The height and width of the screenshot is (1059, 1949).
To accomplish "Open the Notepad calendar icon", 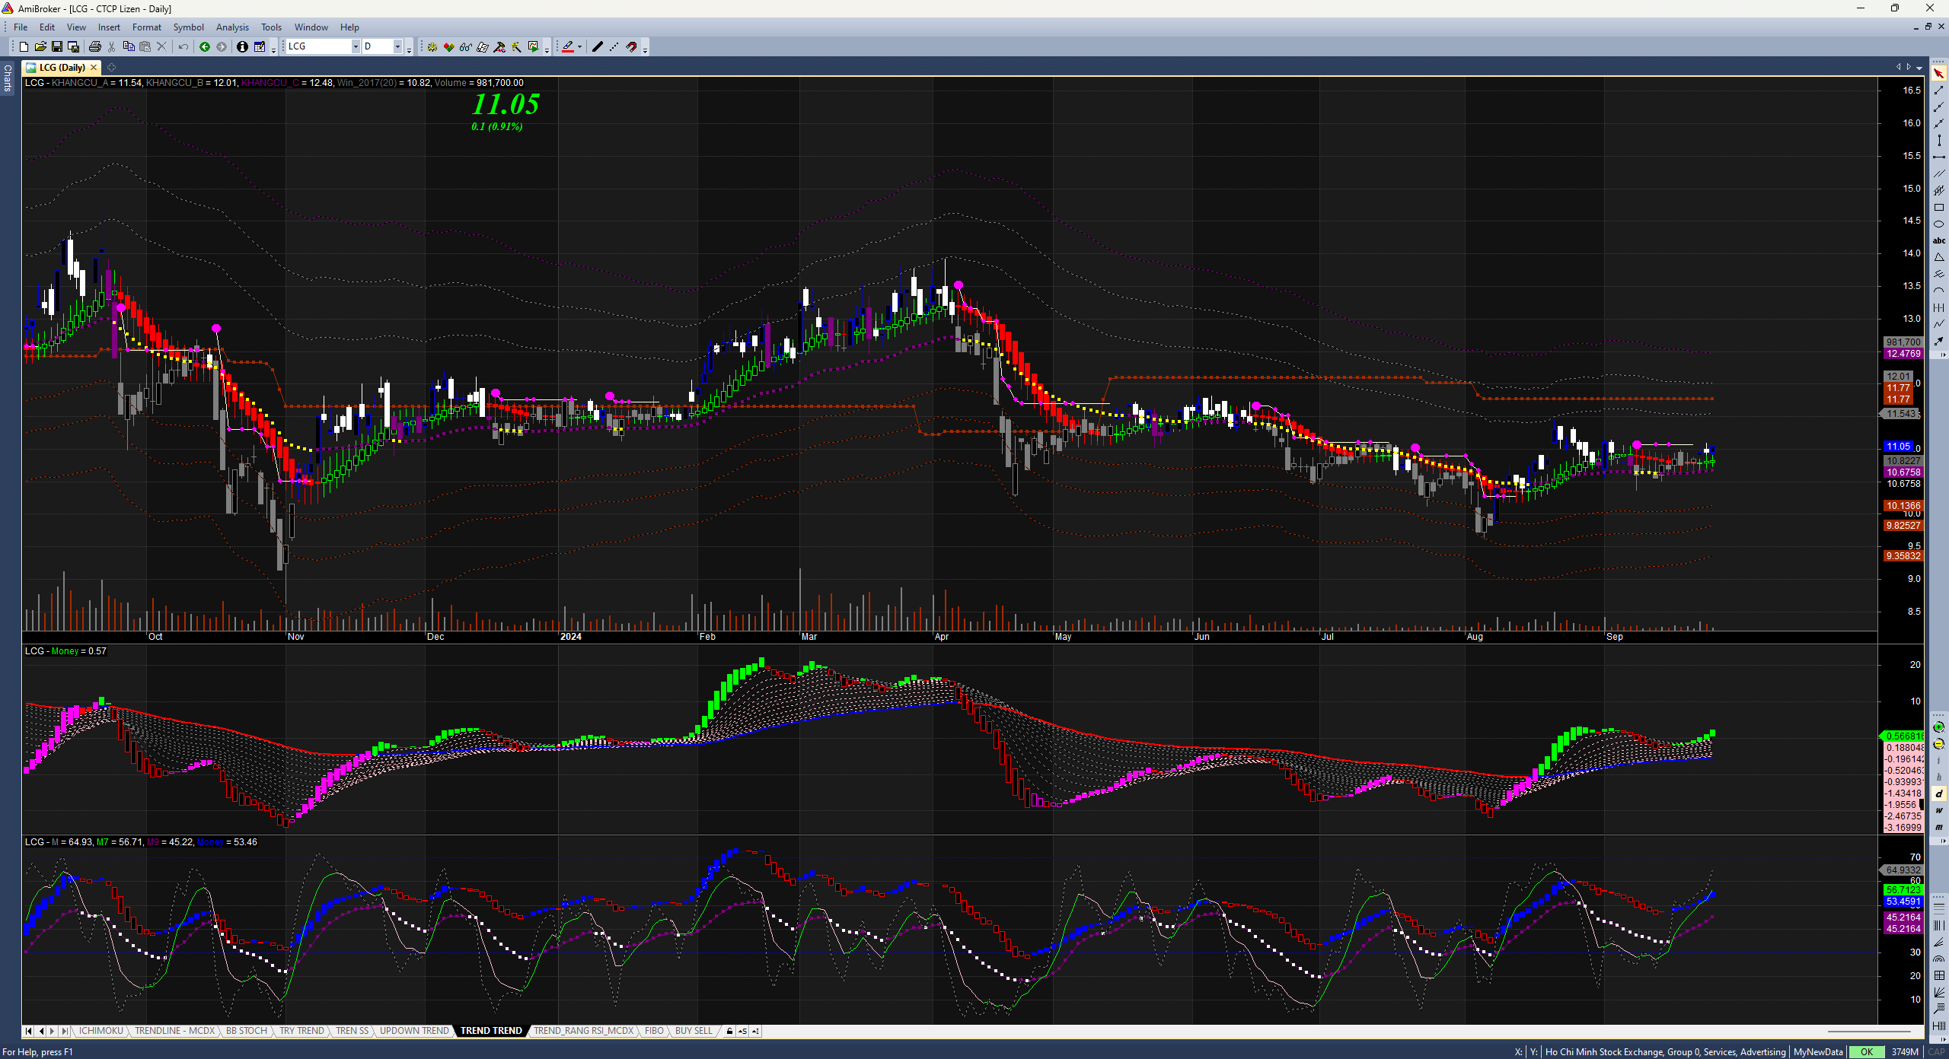I will pos(259,47).
